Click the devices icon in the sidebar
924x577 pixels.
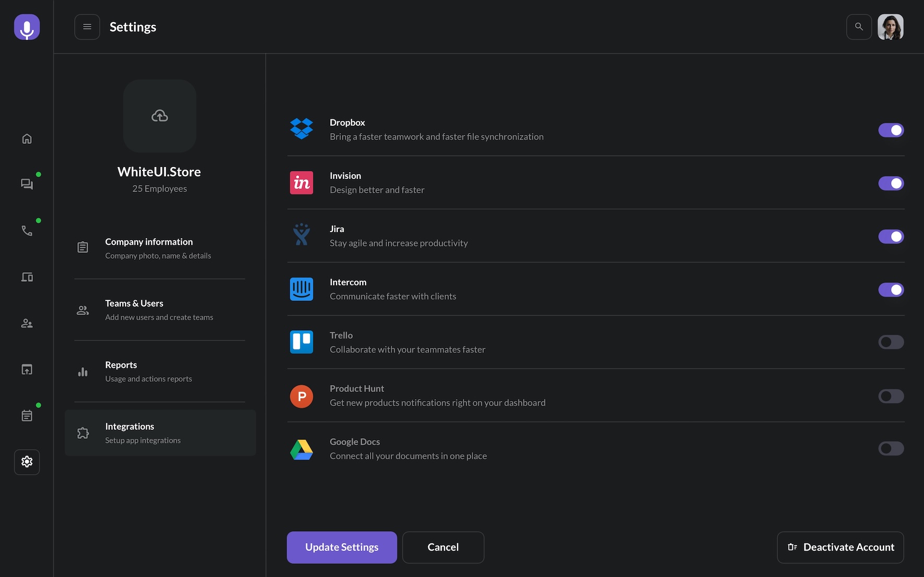(27, 277)
